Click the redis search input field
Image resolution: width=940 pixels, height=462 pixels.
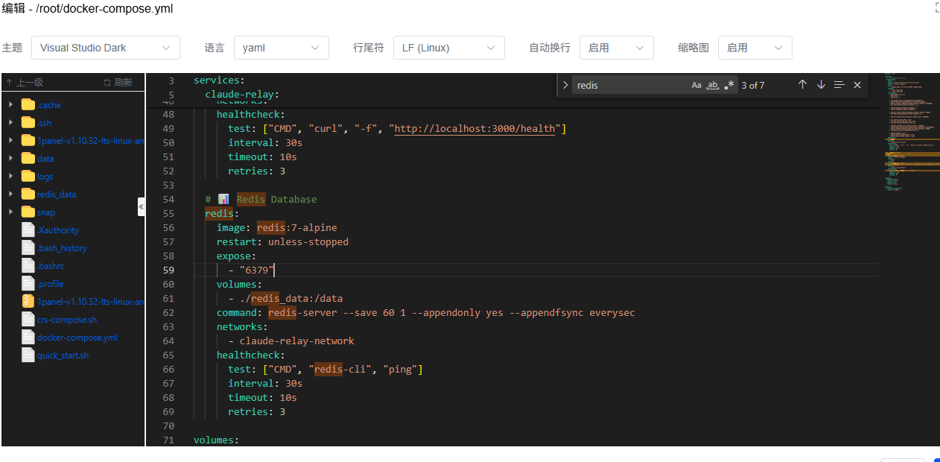click(x=630, y=85)
